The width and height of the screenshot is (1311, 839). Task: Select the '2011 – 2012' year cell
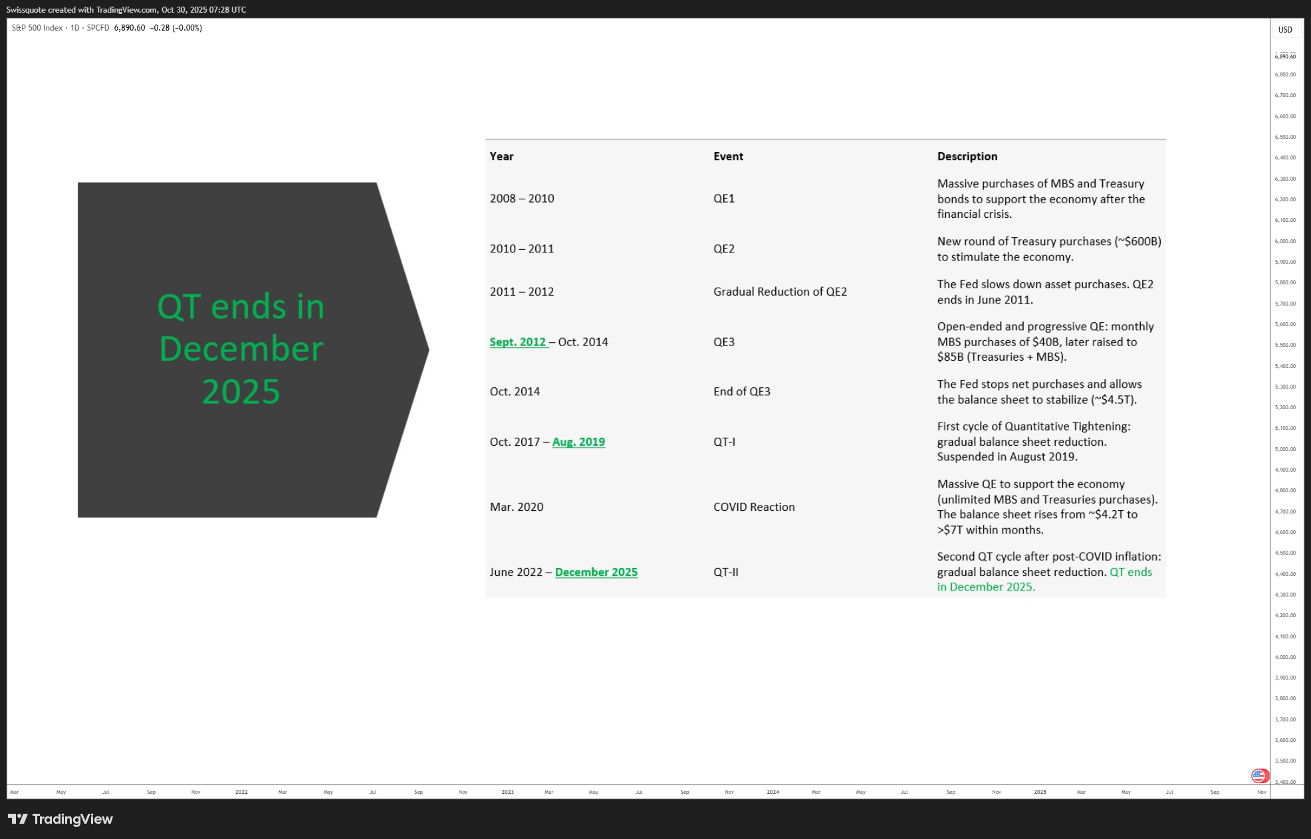(x=522, y=292)
